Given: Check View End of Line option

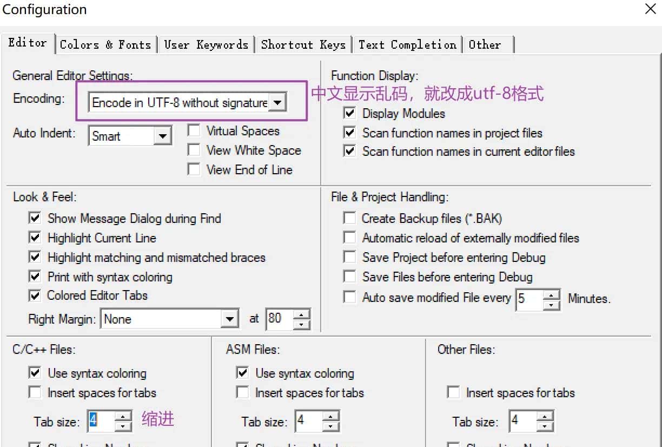Looking at the screenshot, I should [194, 169].
